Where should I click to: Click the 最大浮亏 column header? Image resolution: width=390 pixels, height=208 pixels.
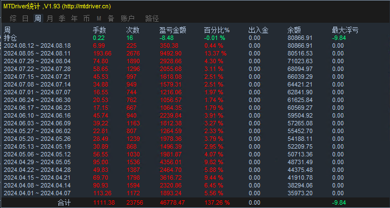pos(345,31)
